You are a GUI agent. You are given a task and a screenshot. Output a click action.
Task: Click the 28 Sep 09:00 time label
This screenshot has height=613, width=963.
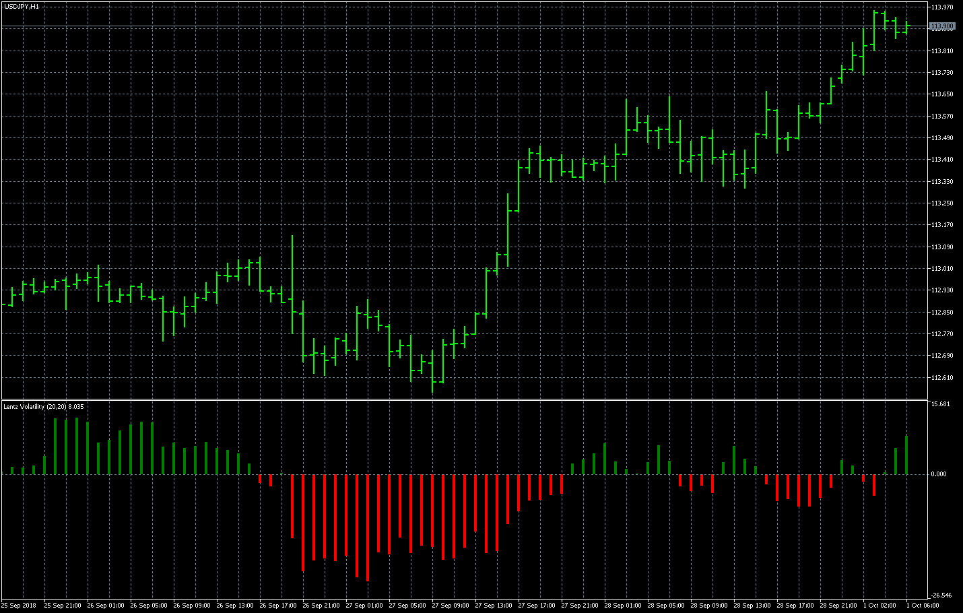click(x=709, y=606)
